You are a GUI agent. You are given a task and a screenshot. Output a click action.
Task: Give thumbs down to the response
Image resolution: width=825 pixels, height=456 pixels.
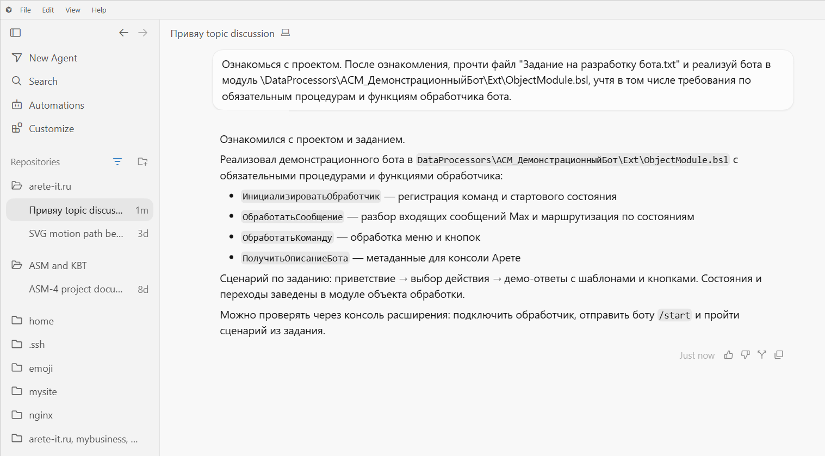click(746, 355)
